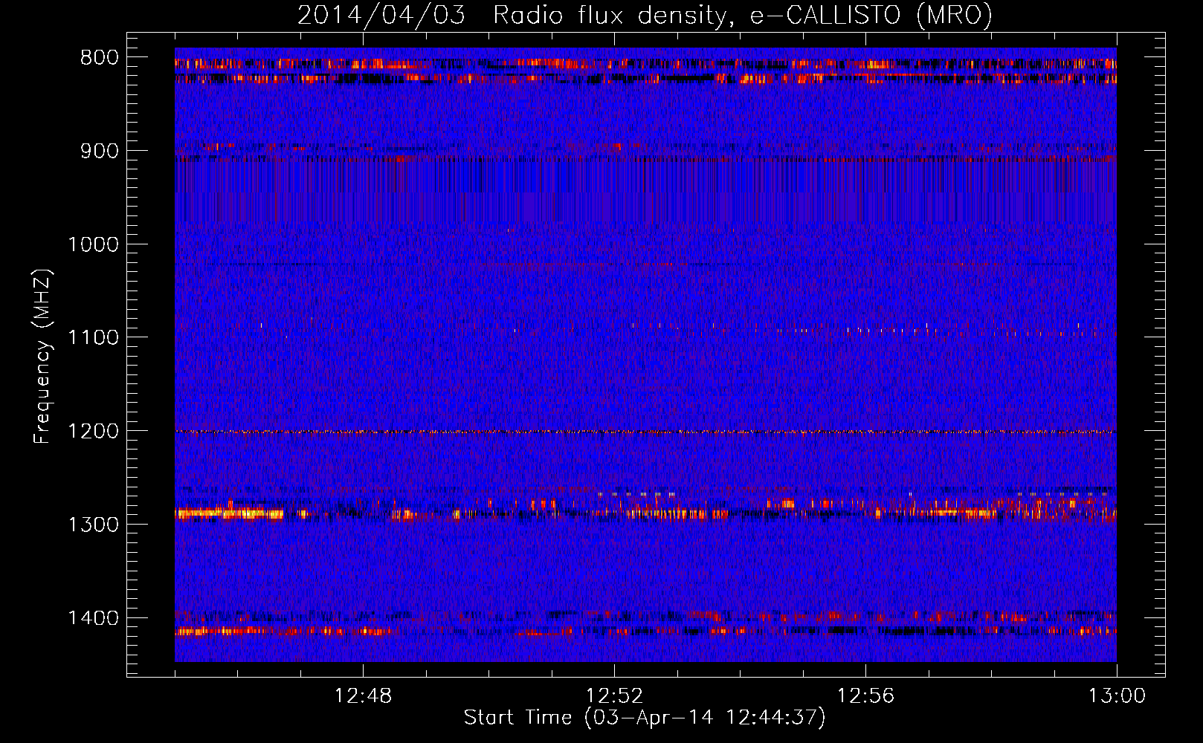Screen dimensions: 1203x743
Task: Click the bright yellow band near 1290 MHz at the left edge
Action: coord(229,513)
